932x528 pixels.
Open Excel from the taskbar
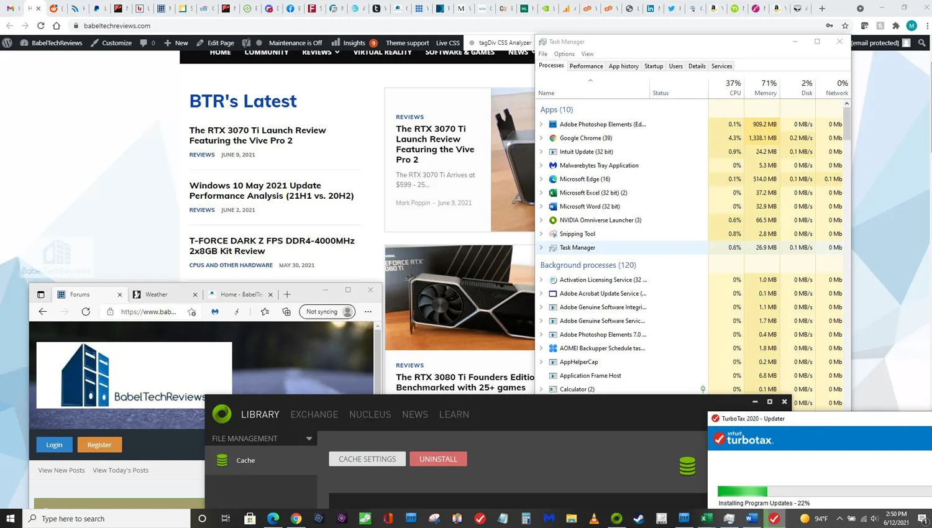(706, 519)
